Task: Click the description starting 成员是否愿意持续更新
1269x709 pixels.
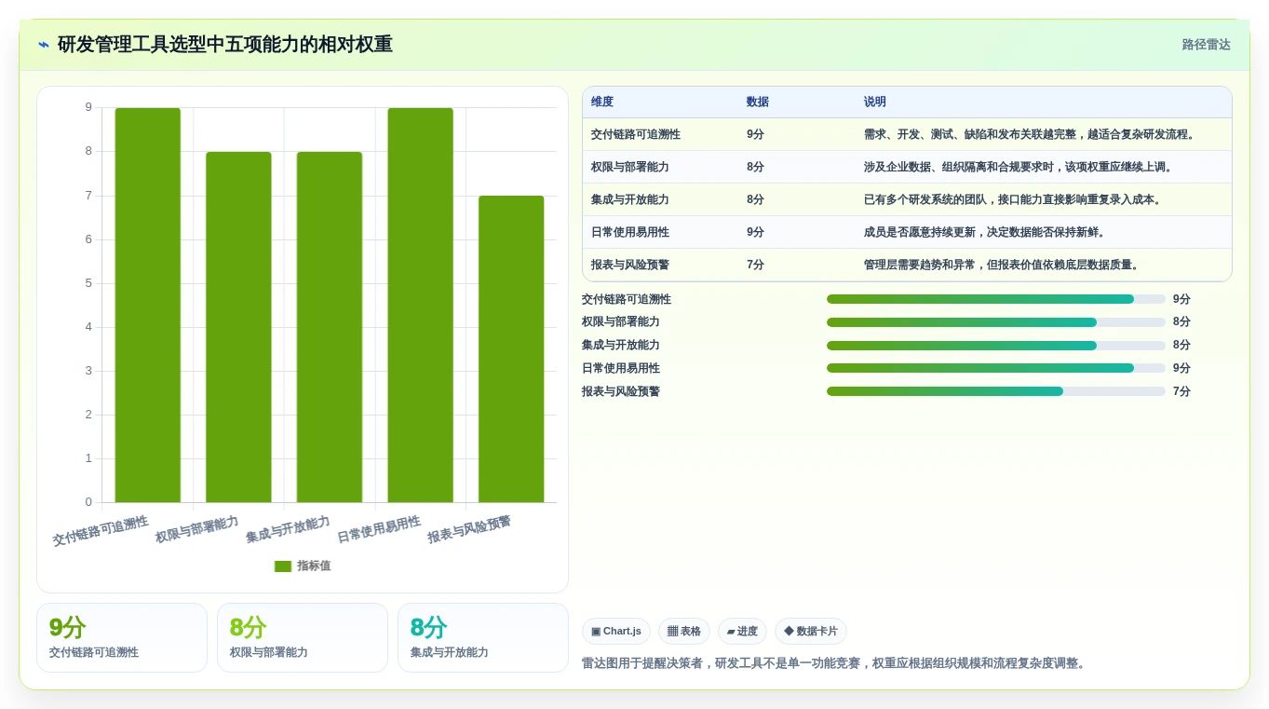Action: tap(985, 232)
